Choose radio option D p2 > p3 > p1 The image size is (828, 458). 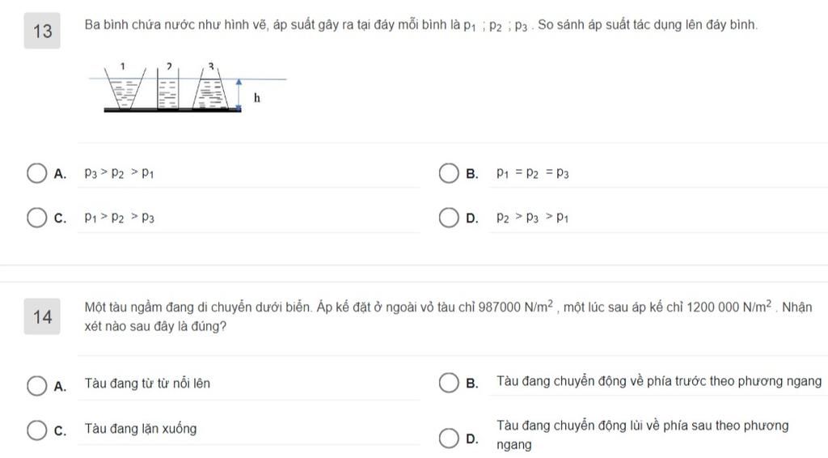448,217
